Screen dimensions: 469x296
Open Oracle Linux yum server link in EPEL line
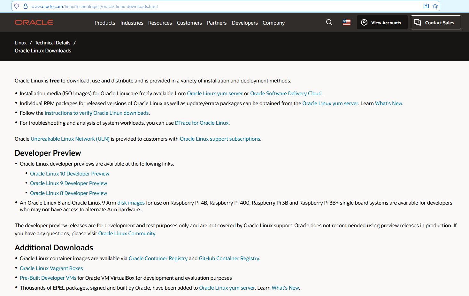coord(227,288)
